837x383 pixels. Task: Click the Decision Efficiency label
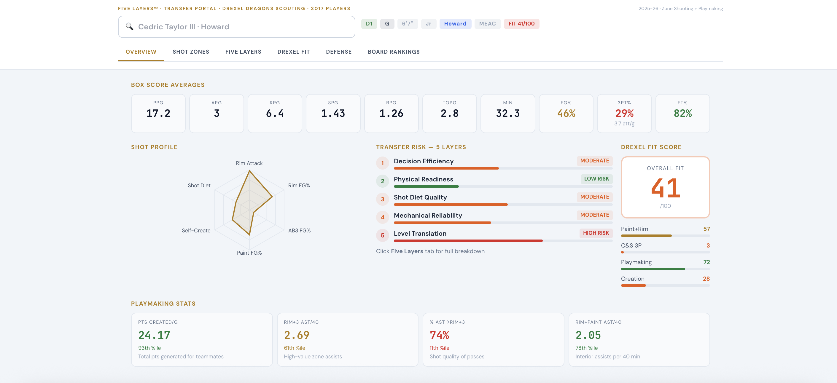[423, 161]
